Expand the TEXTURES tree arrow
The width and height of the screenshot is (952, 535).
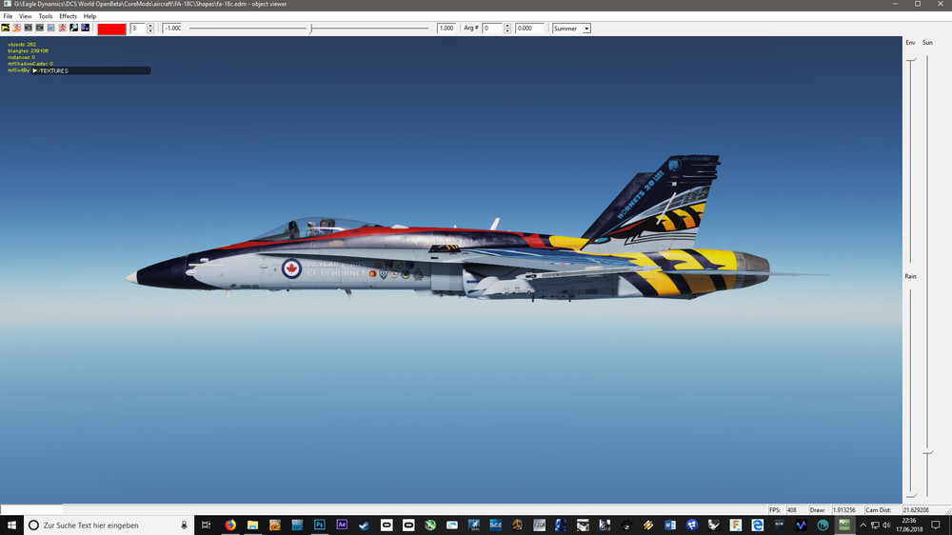tap(35, 70)
